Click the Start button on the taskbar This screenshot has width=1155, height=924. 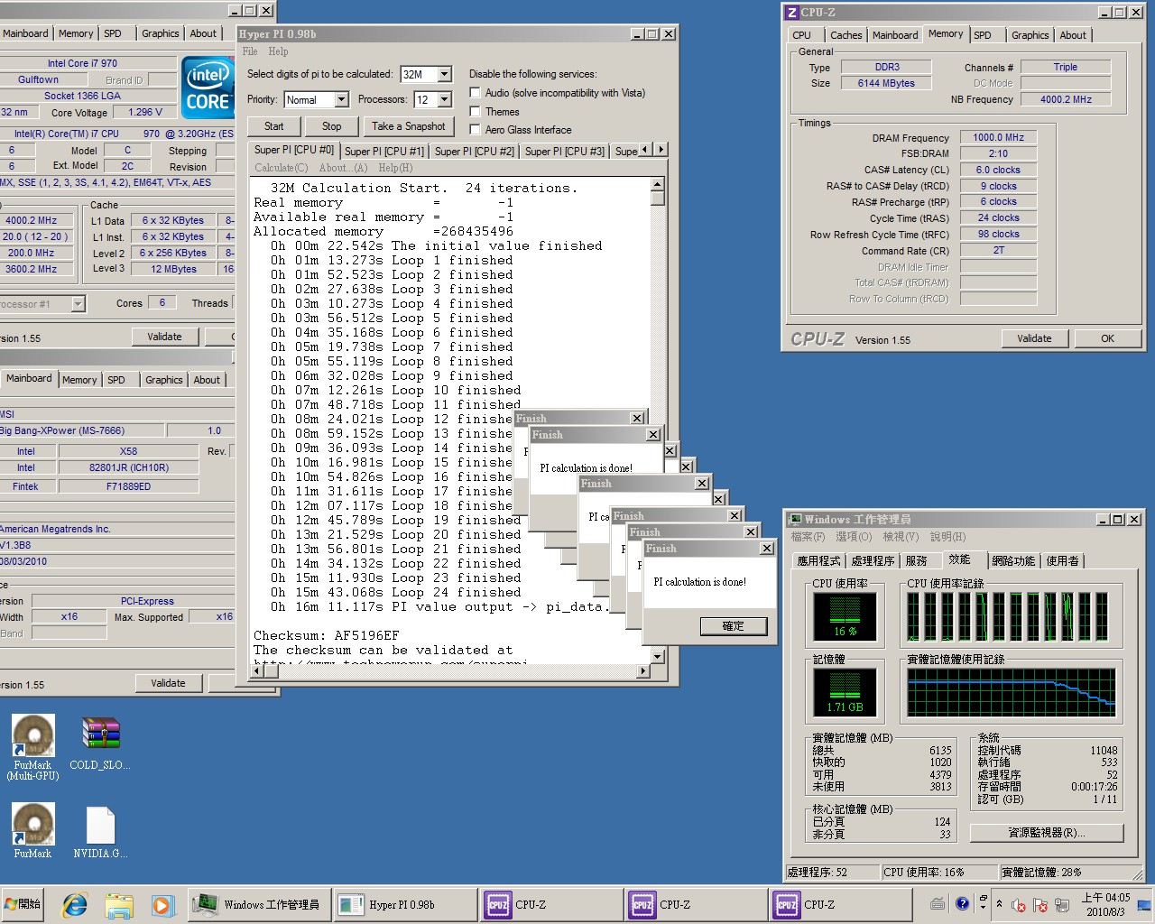pyautogui.click(x=23, y=904)
